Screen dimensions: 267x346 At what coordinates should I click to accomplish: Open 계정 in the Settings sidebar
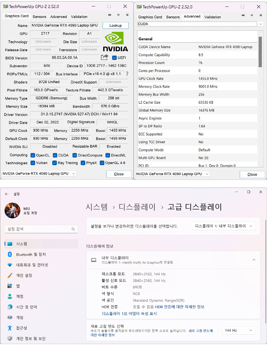pos(41,296)
